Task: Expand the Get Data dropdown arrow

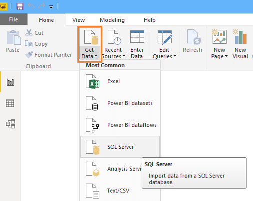Action: [x=96, y=56]
